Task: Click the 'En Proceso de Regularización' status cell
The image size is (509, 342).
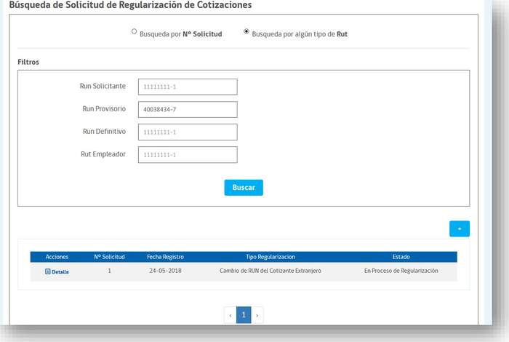Action: [401, 271]
